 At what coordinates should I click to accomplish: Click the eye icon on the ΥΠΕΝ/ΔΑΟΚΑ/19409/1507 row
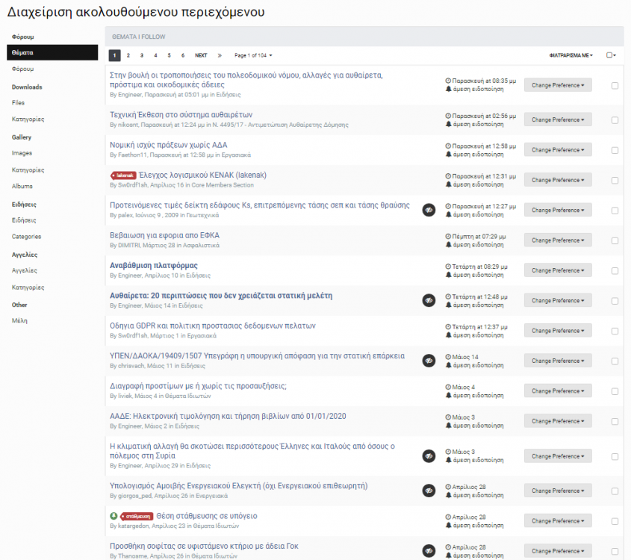tap(429, 361)
